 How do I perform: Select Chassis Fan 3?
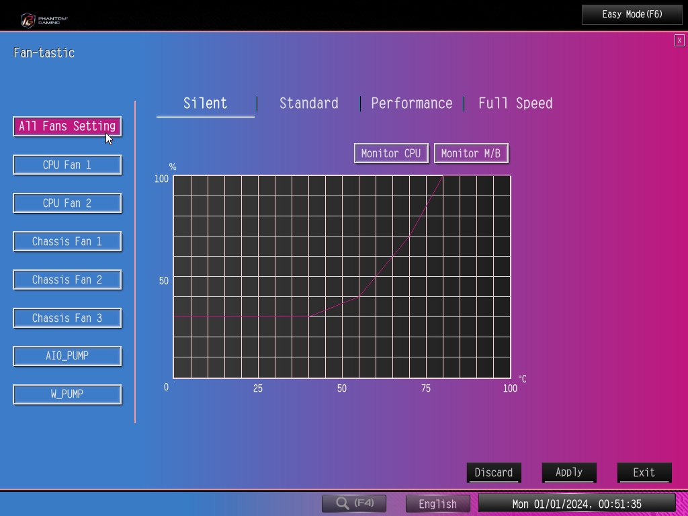67,318
